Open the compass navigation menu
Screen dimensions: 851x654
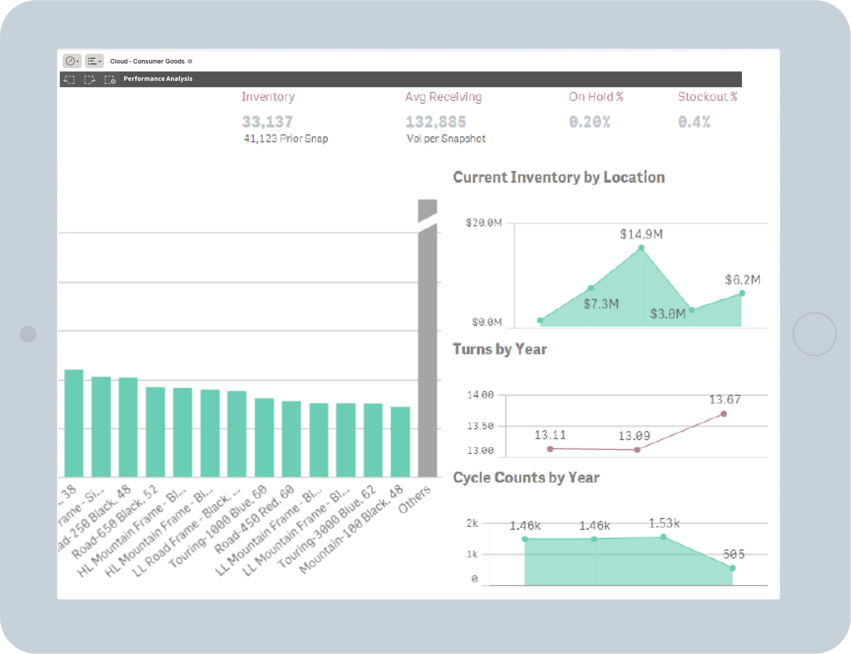pyautogui.click(x=72, y=61)
